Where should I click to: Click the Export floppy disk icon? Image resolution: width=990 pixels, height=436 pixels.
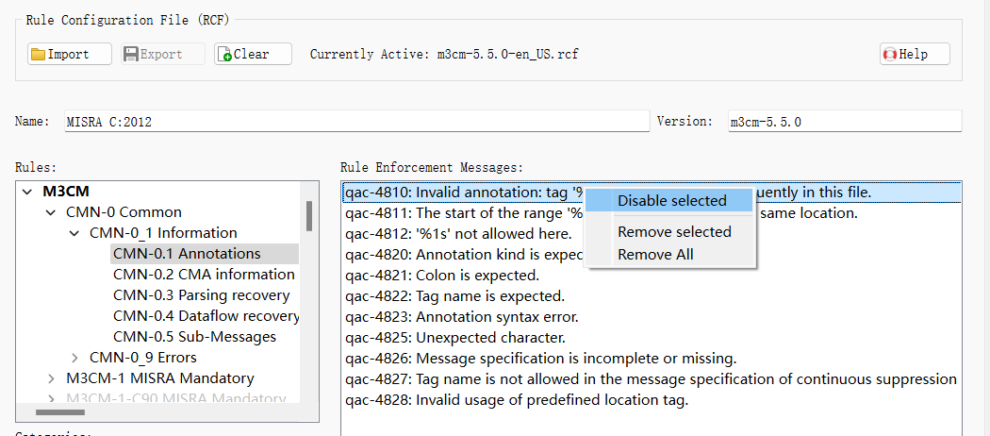tap(131, 55)
